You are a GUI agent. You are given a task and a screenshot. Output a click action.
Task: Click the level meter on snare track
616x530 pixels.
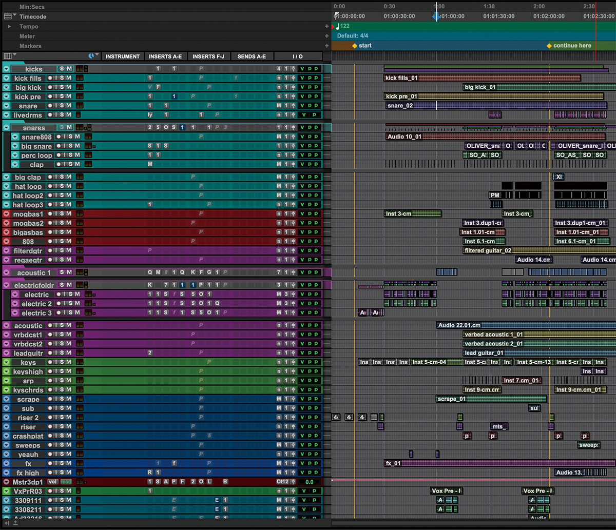tap(80, 106)
